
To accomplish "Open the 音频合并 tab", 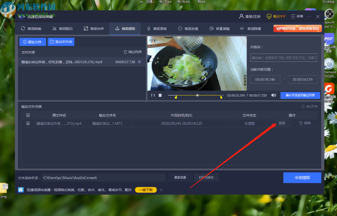I will coord(94,29).
